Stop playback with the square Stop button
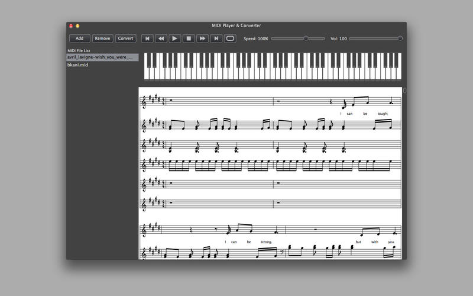The width and height of the screenshot is (473, 296). tap(189, 38)
